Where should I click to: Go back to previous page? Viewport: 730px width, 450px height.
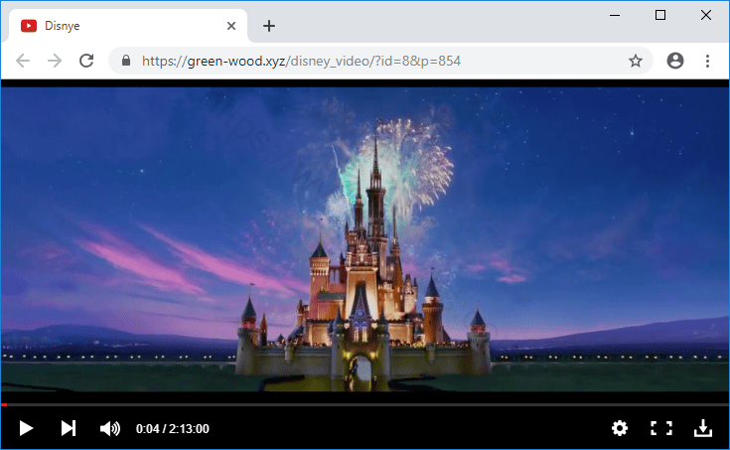pos(23,61)
